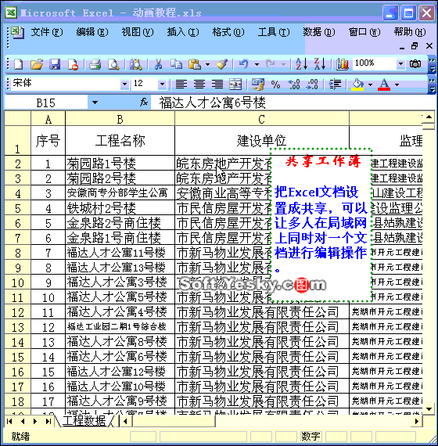Sort ascending A to Z

(301, 64)
